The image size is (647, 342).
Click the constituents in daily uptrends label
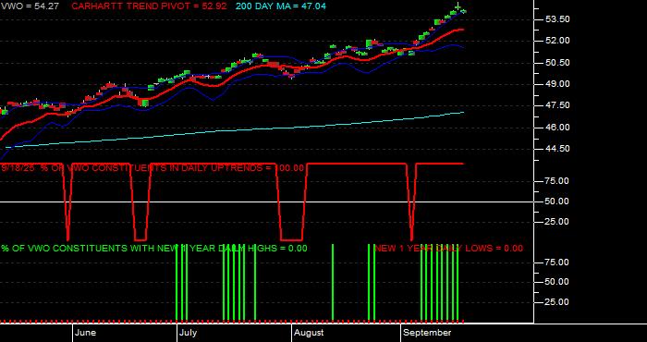(x=153, y=168)
